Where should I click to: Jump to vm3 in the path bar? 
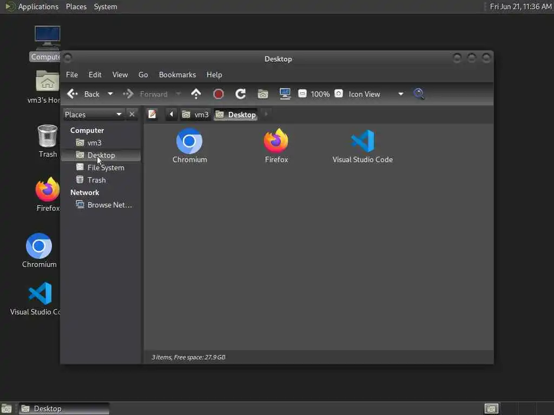pyautogui.click(x=195, y=115)
